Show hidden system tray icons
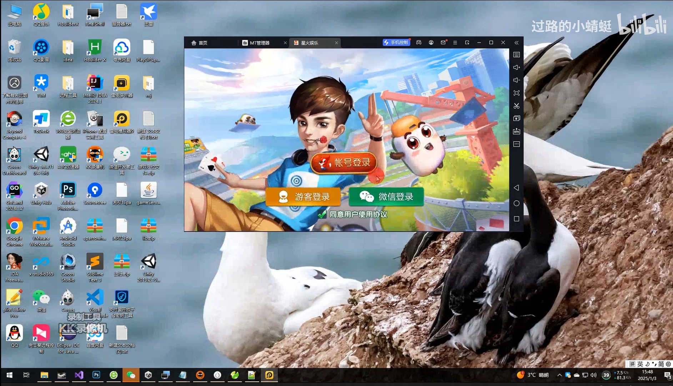This screenshot has width=673, height=386. pos(559,375)
